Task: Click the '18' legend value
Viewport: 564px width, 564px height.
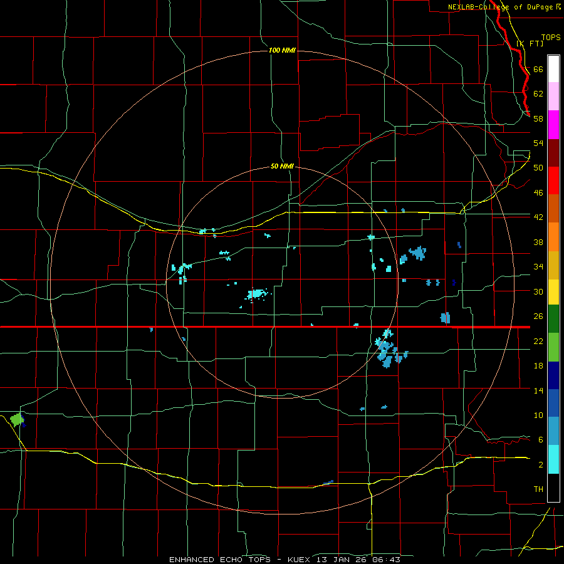Action: (x=538, y=366)
